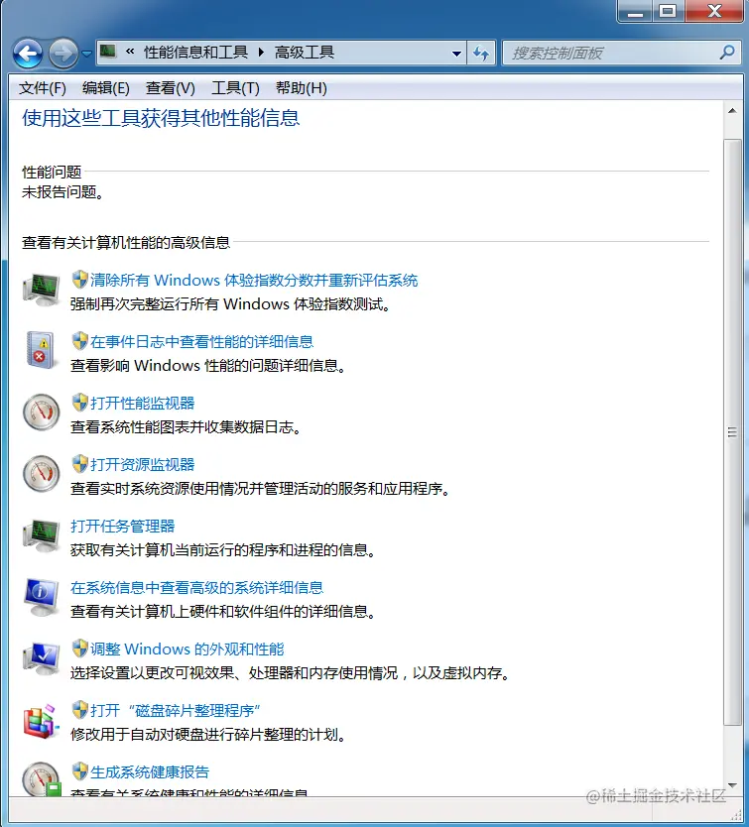Click the checkmark monitor icon beside 调整 Windows
Screen dimensions: 749x827
pyautogui.click(x=42, y=658)
